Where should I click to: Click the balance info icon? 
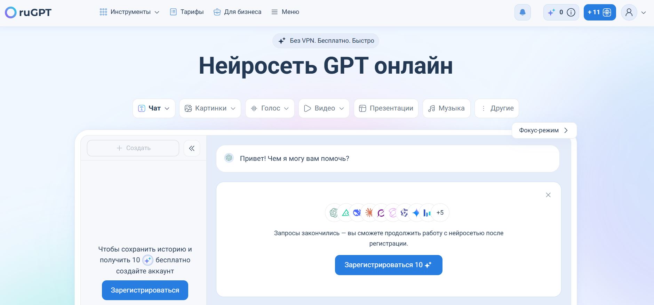click(x=571, y=13)
